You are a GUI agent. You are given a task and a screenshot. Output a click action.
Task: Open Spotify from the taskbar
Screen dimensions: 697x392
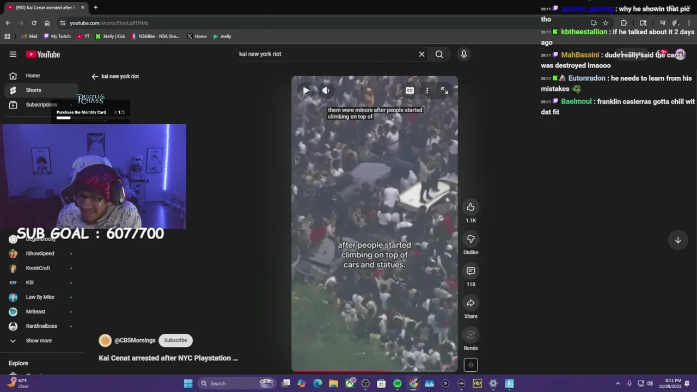(x=398, y=383)
